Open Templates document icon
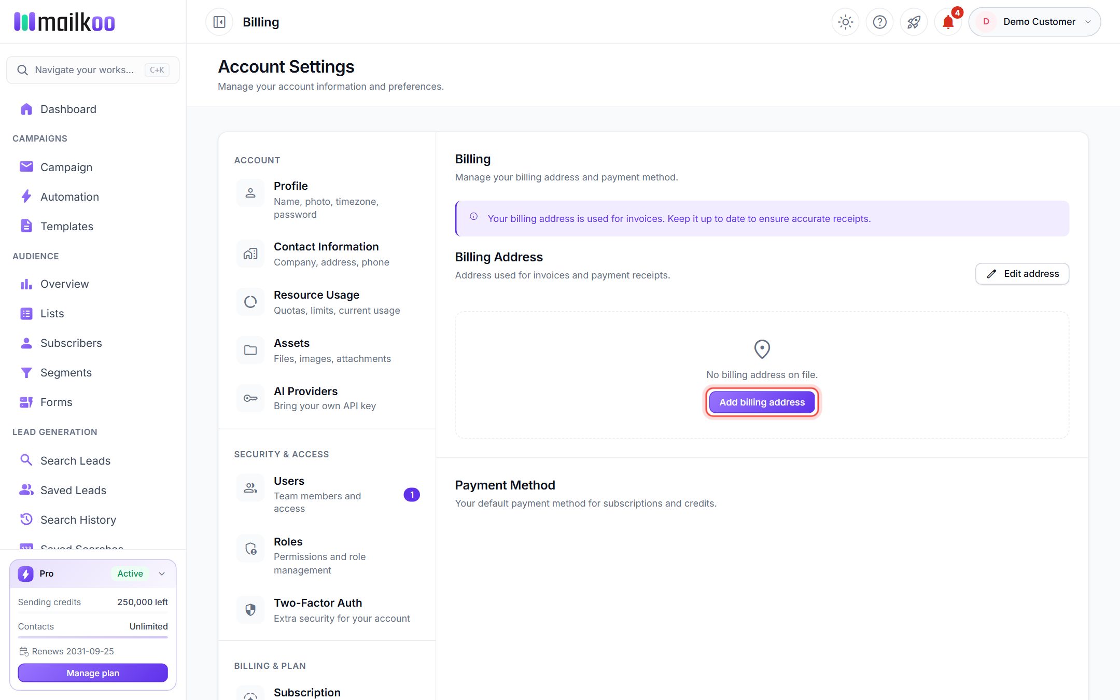The width and height of the screenshot is (1120, 700). 26,226
